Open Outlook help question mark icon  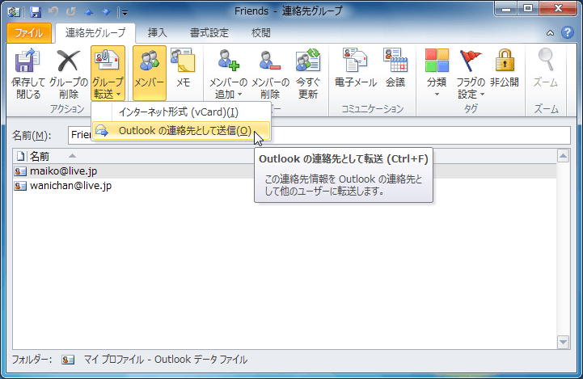click(568, 32)
